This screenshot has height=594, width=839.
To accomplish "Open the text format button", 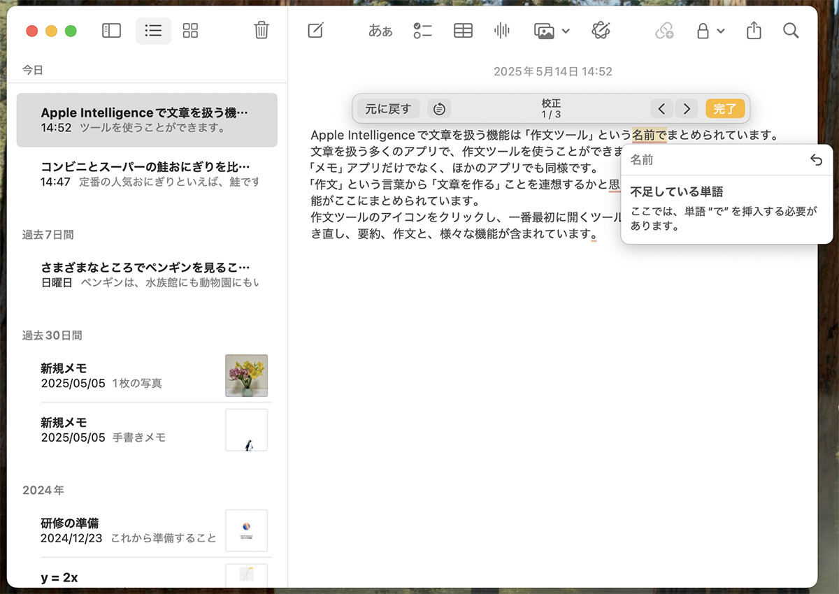I will (380, 31).
